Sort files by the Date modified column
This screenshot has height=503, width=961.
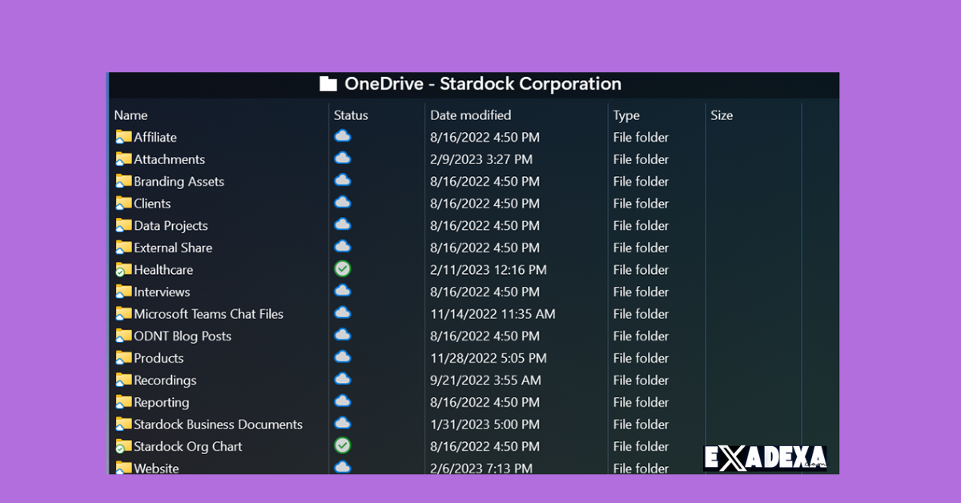point(471,115)
